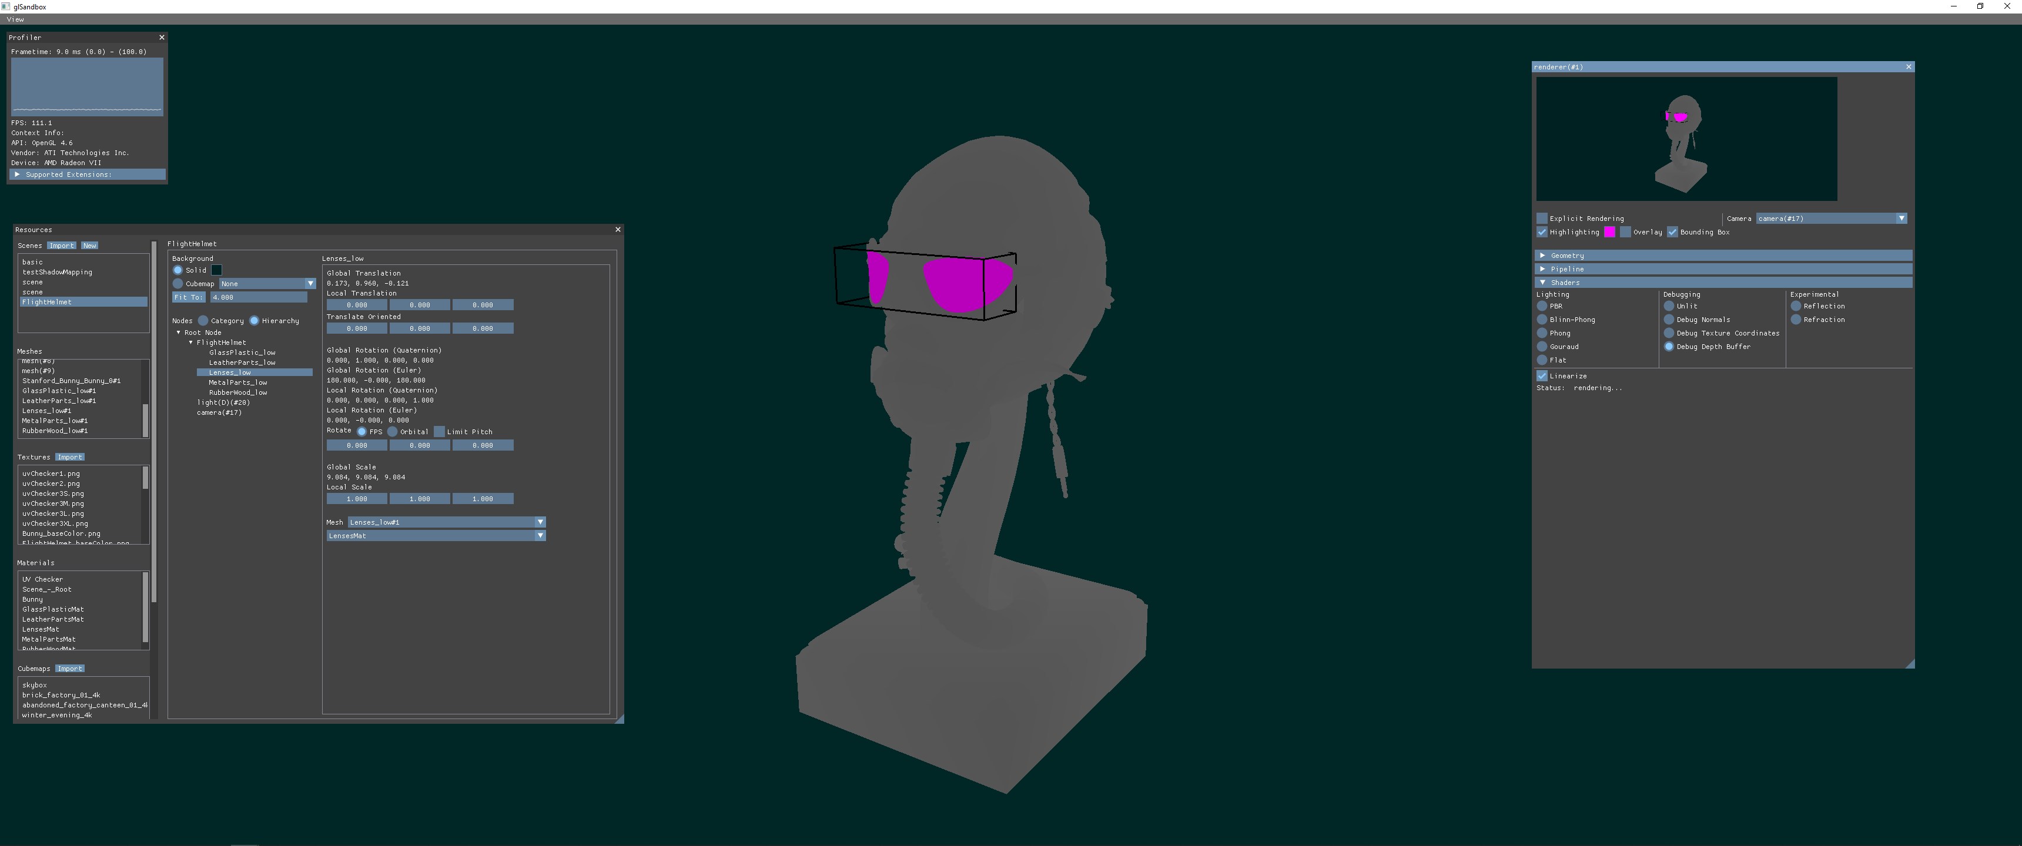Open the LensesMat material dropdown

pos(540,536)
